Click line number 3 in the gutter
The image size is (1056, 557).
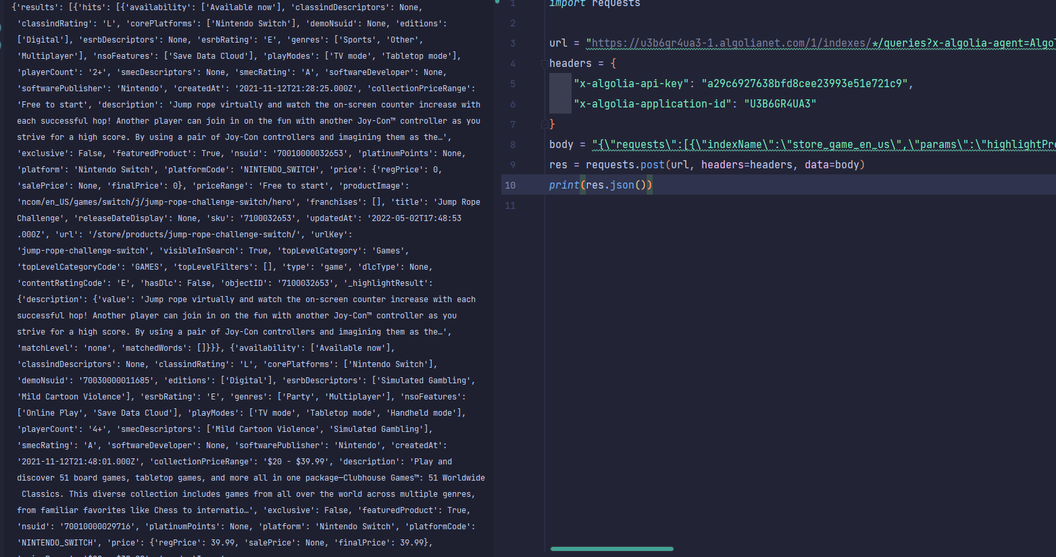(513, 43)
